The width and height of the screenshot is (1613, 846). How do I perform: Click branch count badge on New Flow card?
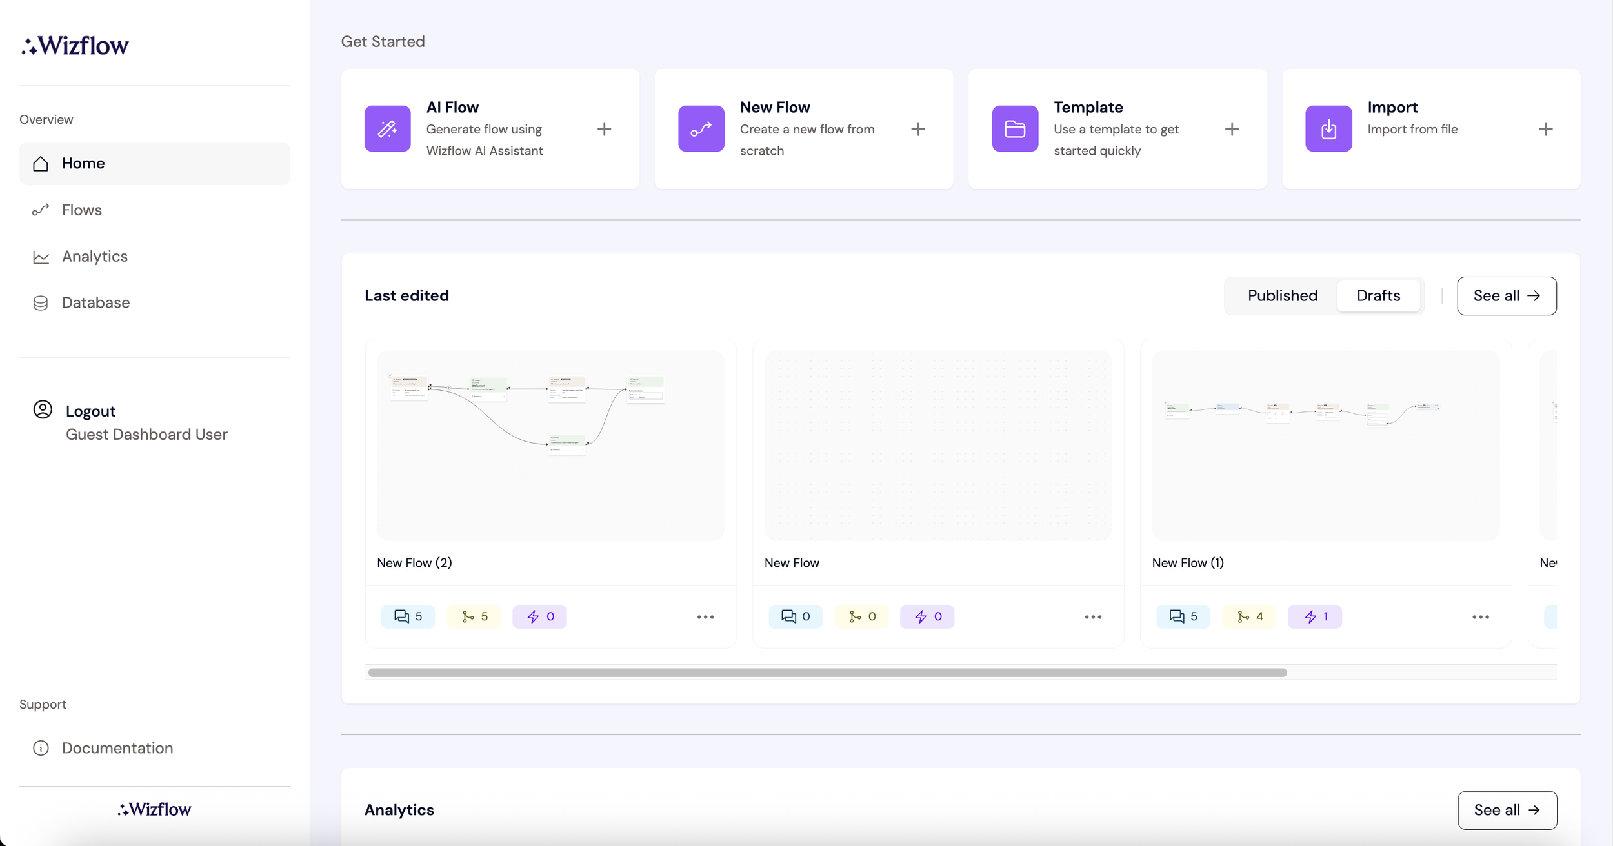click(861, 616)
